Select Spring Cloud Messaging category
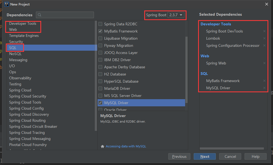This screenshot has height=165, width=273. [30, 139]
